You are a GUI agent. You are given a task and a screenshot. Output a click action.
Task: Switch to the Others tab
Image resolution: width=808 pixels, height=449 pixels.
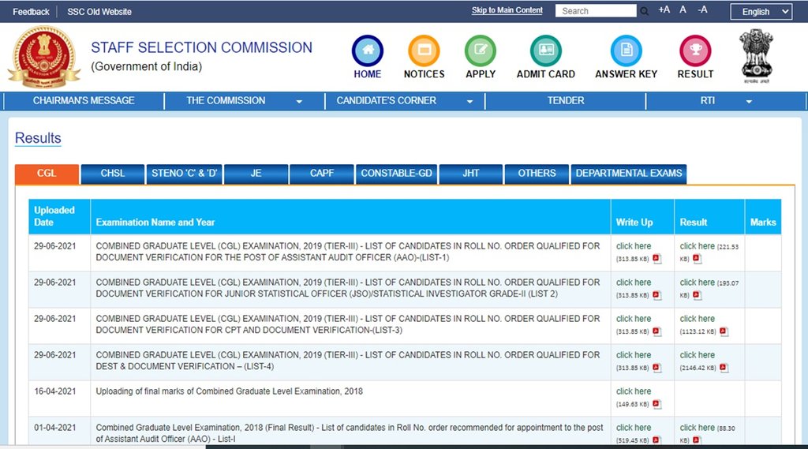coord(537,174)
